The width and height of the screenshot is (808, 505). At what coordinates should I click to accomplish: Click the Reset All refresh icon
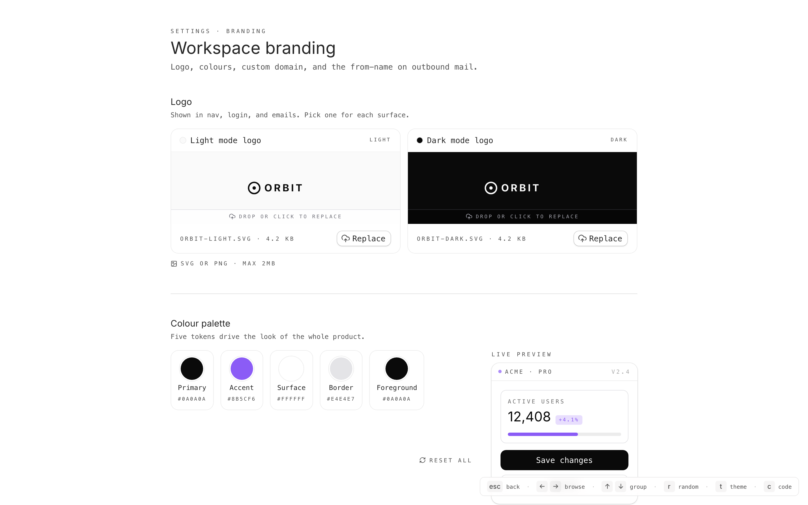(x=422, y=460)
